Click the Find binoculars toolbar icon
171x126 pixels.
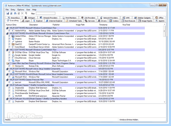[15, 13]
